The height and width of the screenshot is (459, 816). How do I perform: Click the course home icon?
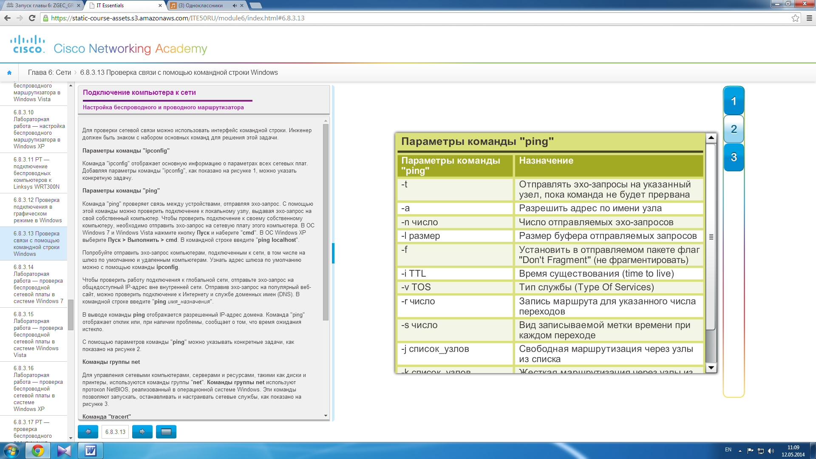9,73
